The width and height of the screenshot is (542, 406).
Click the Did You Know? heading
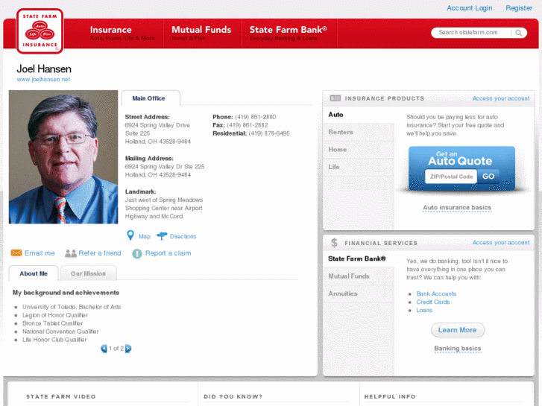(233, 396)
